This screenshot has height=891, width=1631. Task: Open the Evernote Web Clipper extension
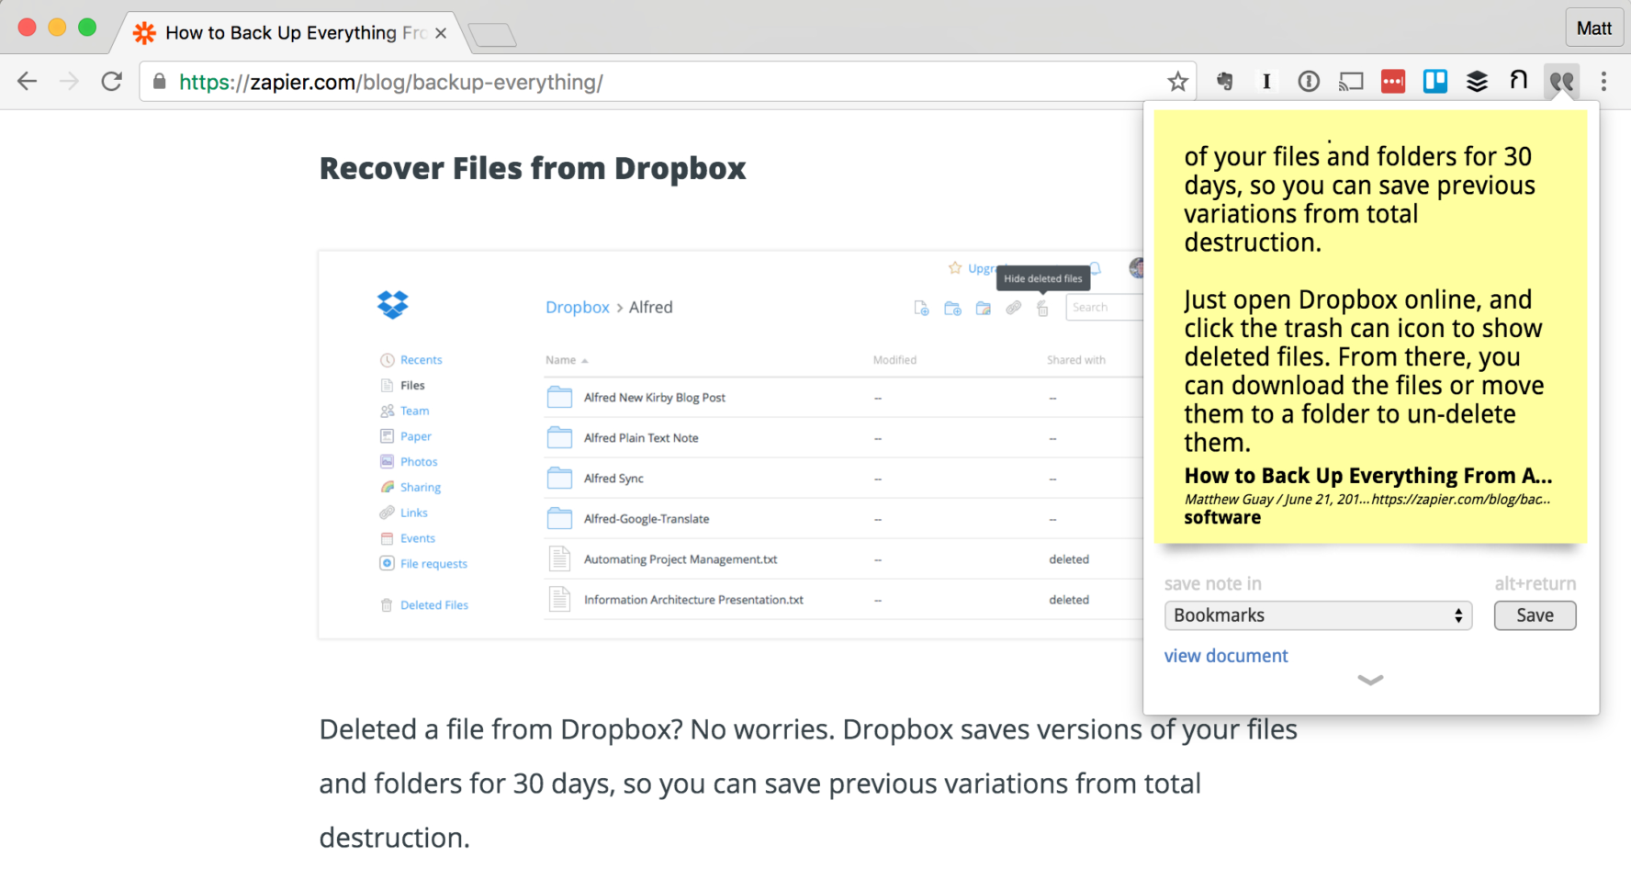point(1224,81)
